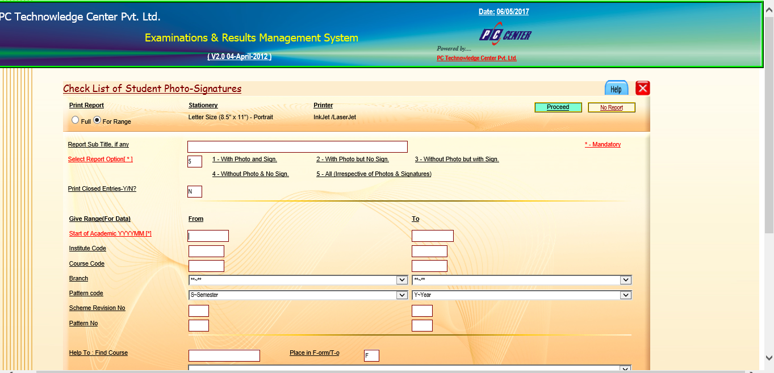Click the Report Sub Title text field

(x=297, y=146)
